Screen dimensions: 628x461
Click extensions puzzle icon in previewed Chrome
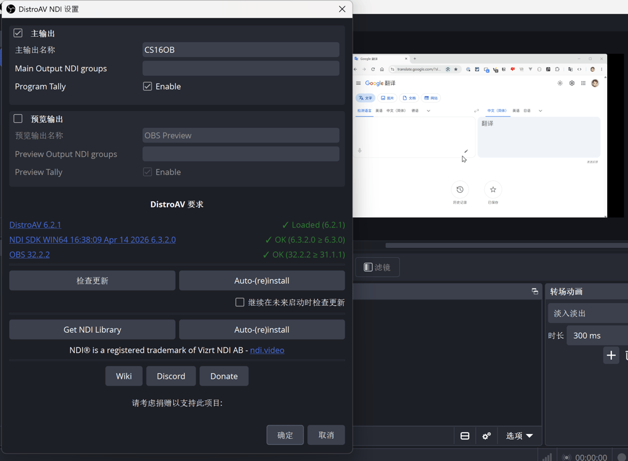pos(557,69)
